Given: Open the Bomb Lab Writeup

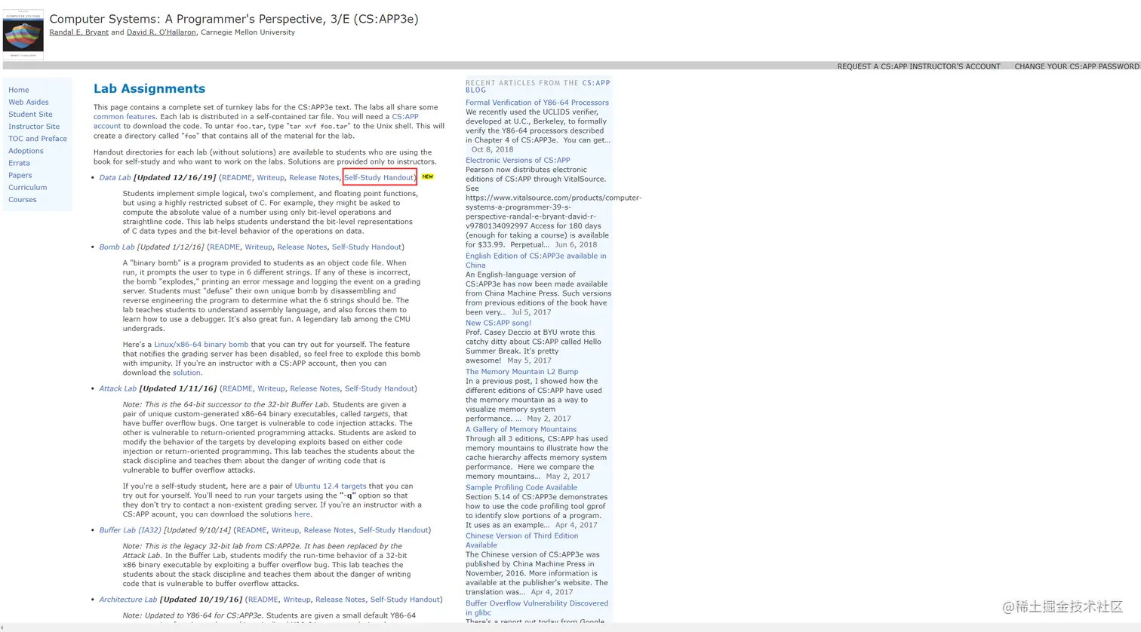Looking at the screenshot, I should click(x=258, y=247).
